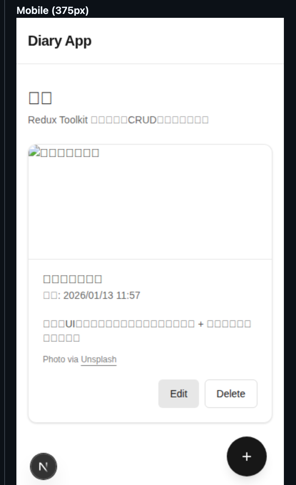Screen dimensions: 296x485
Task: Click the image alt text beside broken icon
Action: 70,153
